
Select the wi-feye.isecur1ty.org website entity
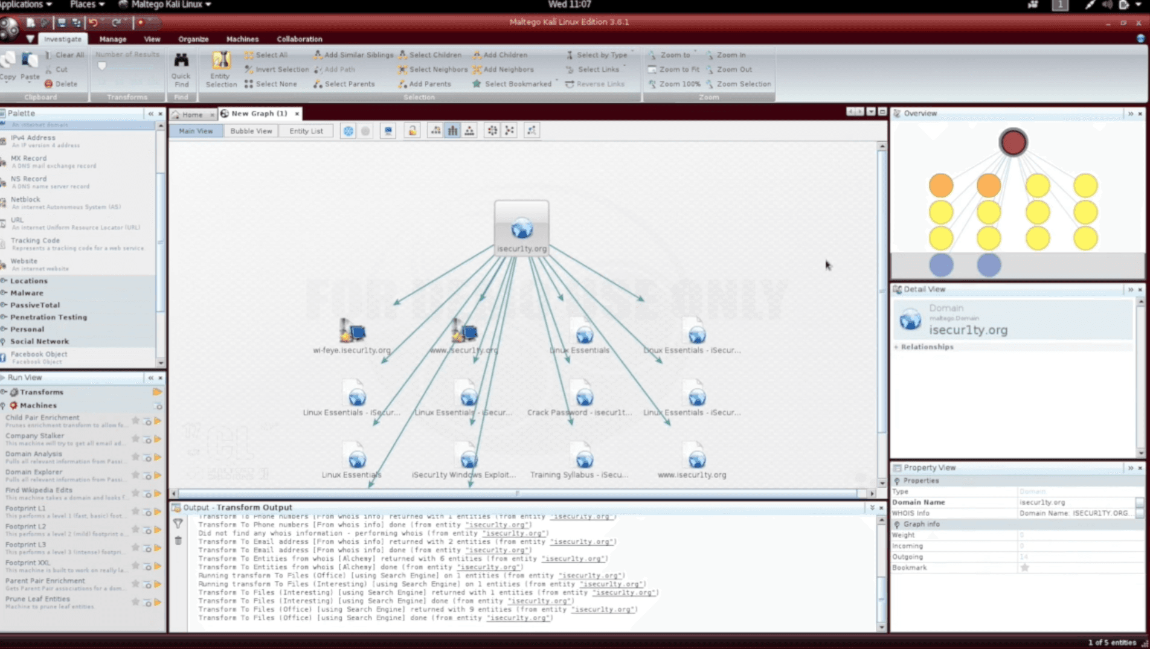(352, 333)
